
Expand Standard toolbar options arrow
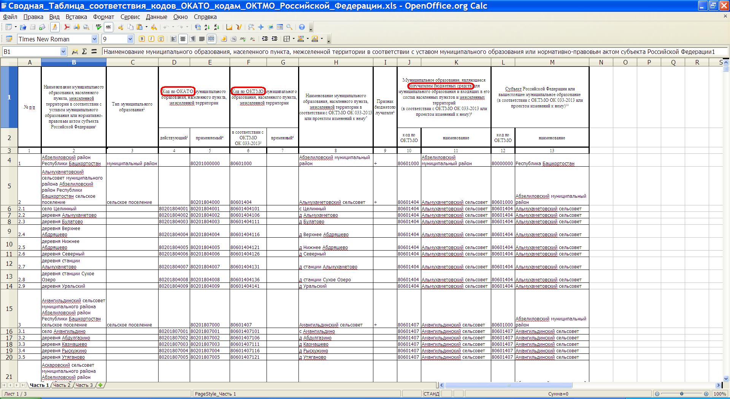(311, 29)
